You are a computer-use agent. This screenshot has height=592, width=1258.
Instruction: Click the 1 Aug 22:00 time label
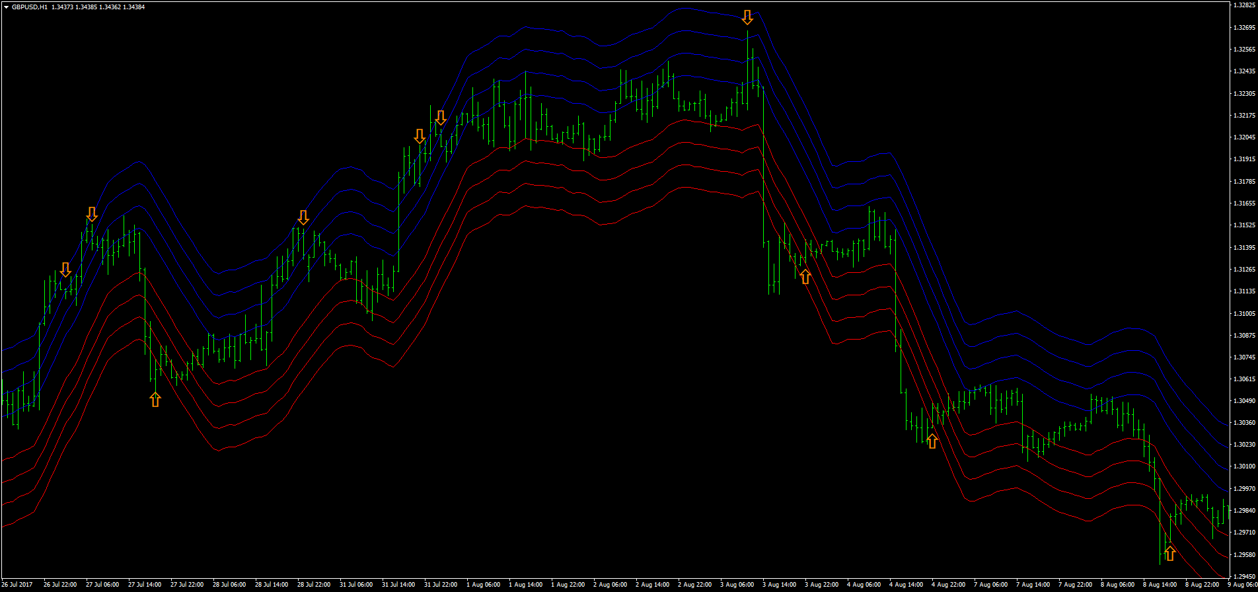pos(568,585)
